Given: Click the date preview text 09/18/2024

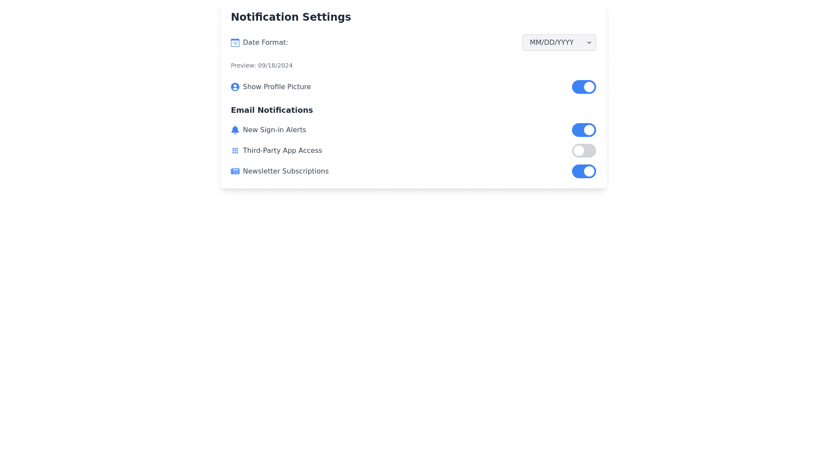Looking at the screenshot, I should (275, 65).
